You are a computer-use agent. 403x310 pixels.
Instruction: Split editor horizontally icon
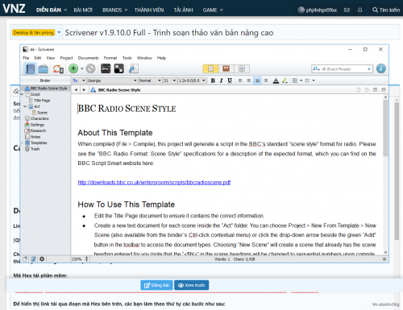[384, 89]
